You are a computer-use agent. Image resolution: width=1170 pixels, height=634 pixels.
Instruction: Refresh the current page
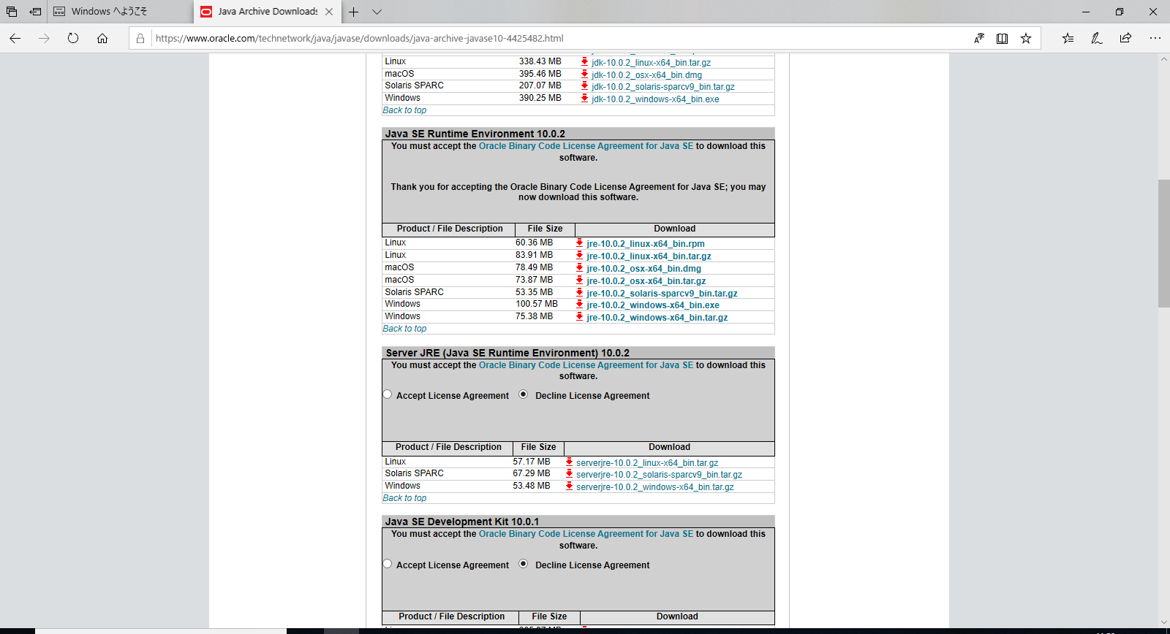73,38
